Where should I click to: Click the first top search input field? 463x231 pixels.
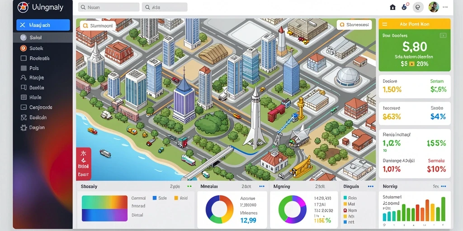pyautogui.click(x=109, y=7)
